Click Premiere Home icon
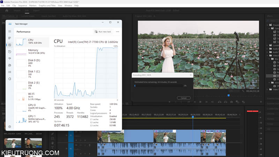Image resolution: width=279 pixels, height=157 pixels. pyautogui.click(x=7, y=10)
